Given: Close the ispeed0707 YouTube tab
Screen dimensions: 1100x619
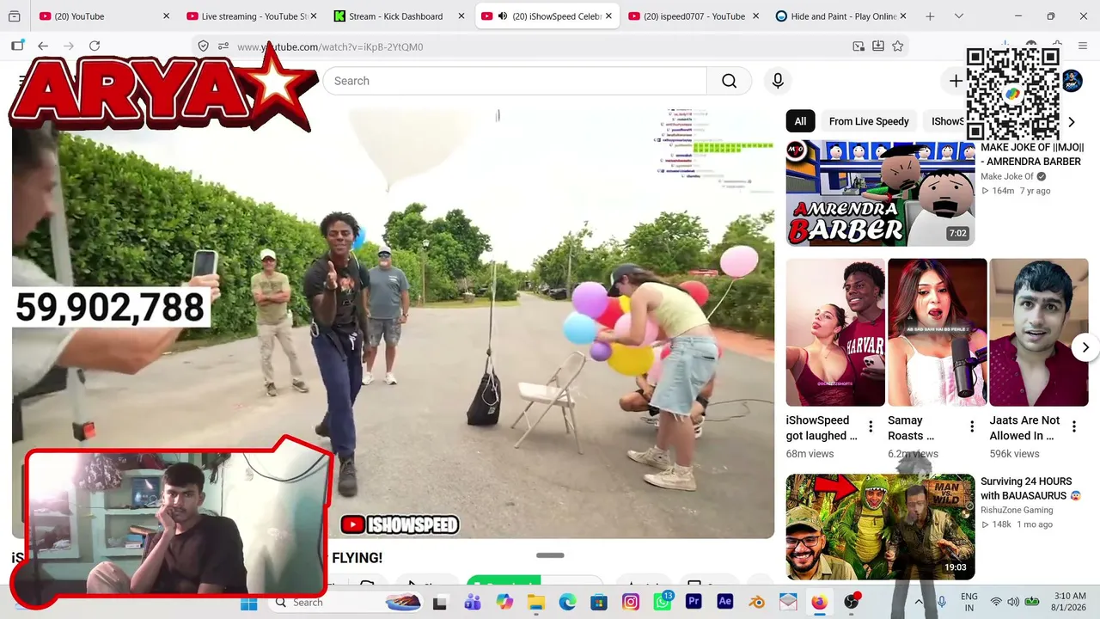Looking at the screenshot, I should 756,16.
